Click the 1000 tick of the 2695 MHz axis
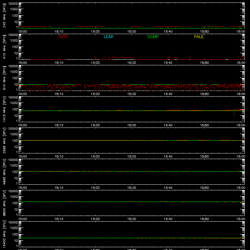This screenshot has height=250, width=250. point(14,134)
